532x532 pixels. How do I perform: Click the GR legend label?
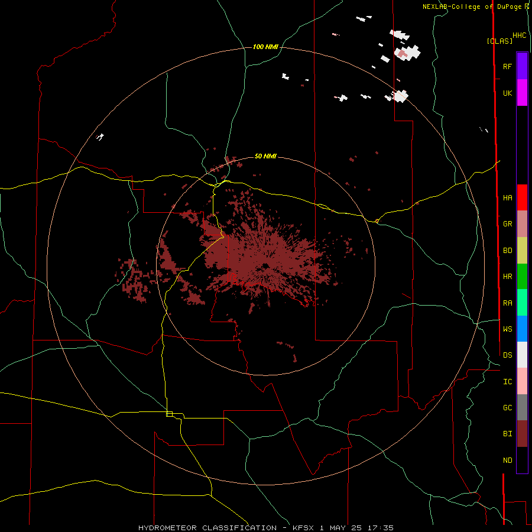(x=507, y=224)
